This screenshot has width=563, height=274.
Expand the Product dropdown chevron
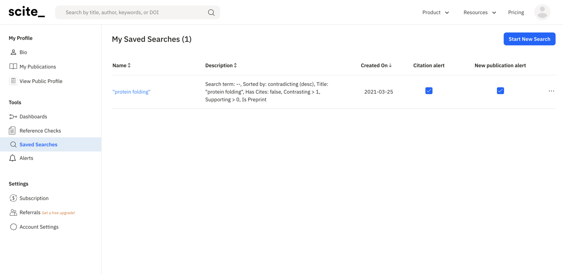point(447,13)
